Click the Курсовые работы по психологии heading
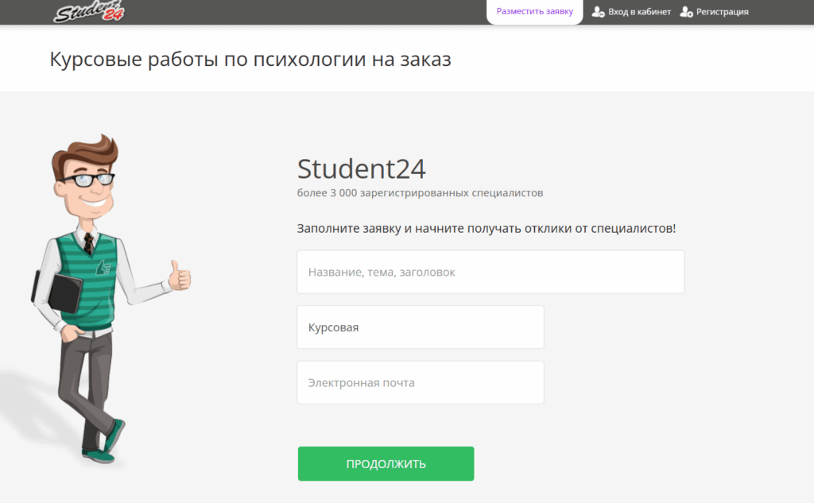The image size is (814, 503). [x=250, y=59]
